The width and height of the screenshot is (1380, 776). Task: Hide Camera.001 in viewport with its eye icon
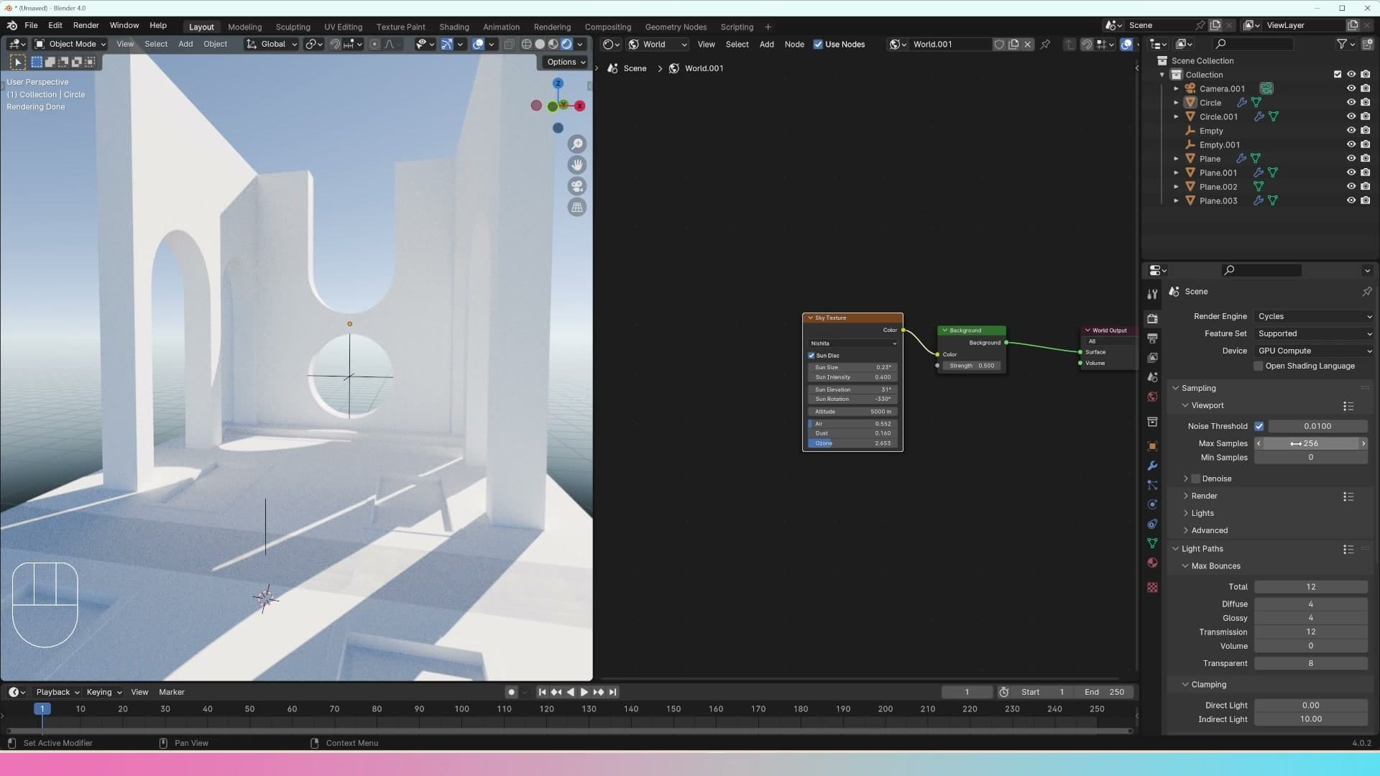[x=1351, y=88]
